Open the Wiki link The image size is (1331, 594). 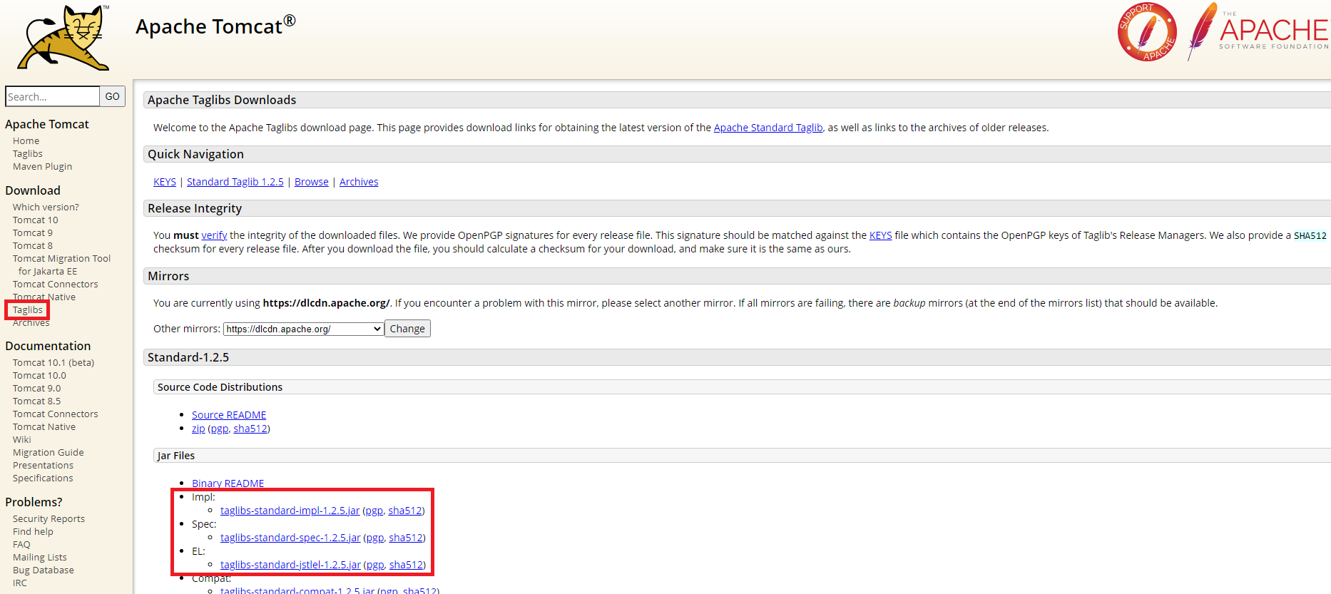[22, 440]
